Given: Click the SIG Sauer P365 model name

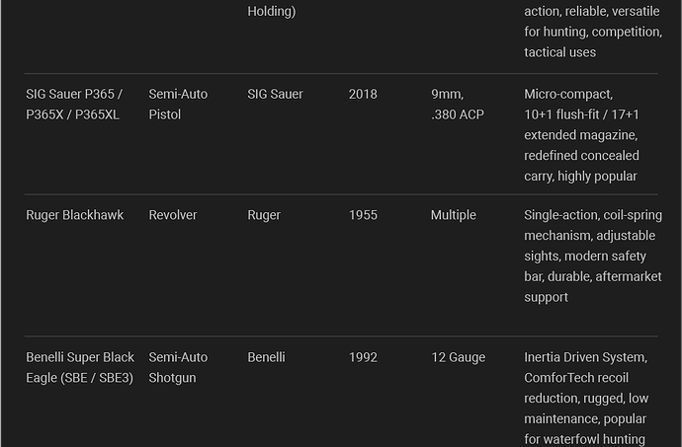Looking at the screenshot, I should 74,104.
